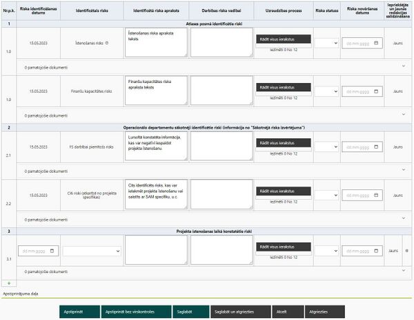Expand supporting documents under Īstenošanas risks row
Image resolution: width=414 pixels, height=320 pixels.
tap(404, 66)
